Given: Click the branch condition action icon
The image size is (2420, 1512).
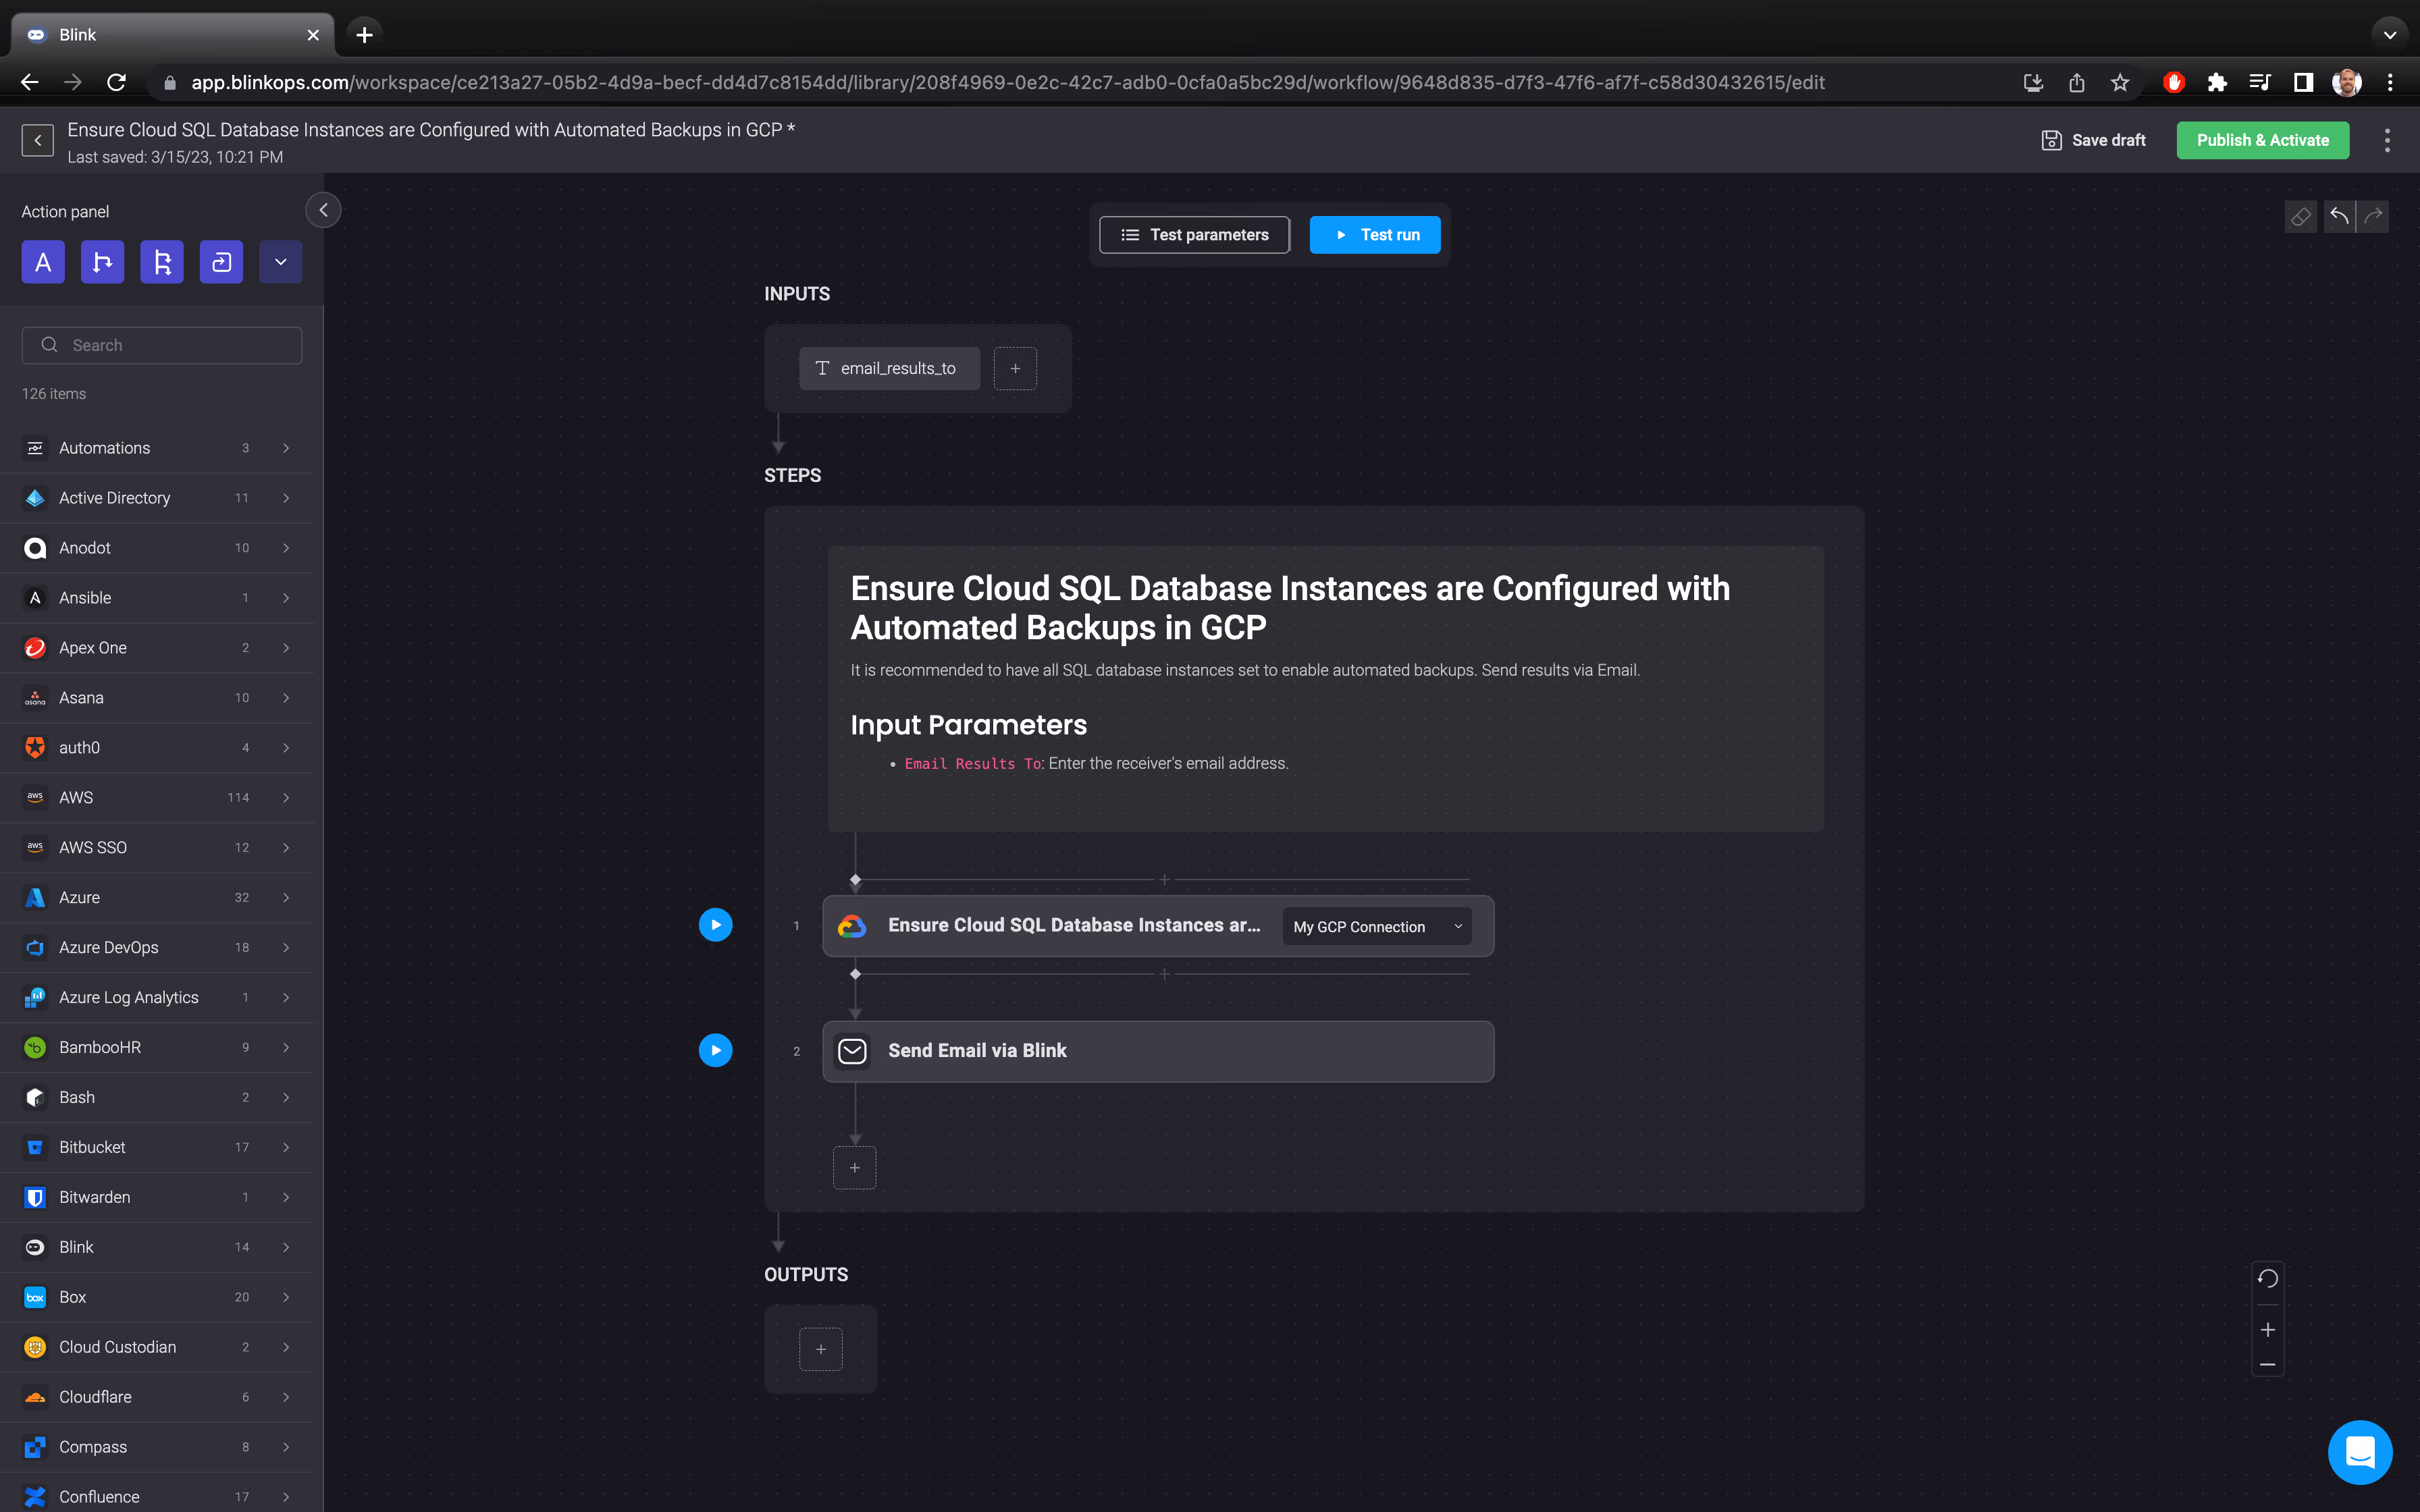Looking at the screenshot, I should 102,262.
